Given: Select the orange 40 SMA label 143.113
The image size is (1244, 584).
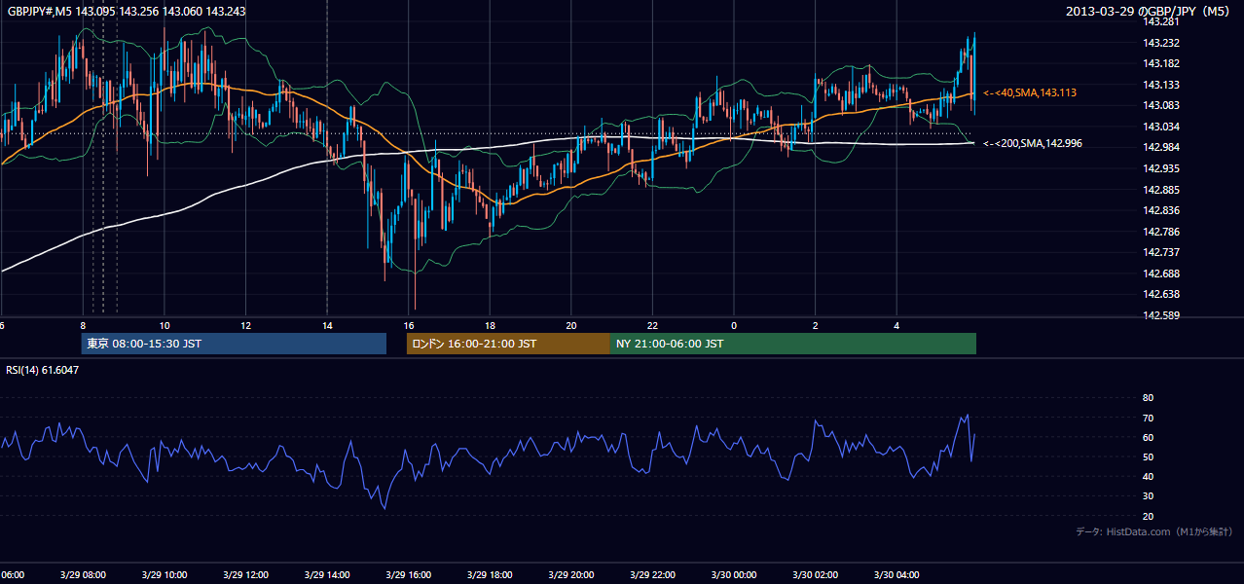Looking at the screenshot, I should [1030, 92].
